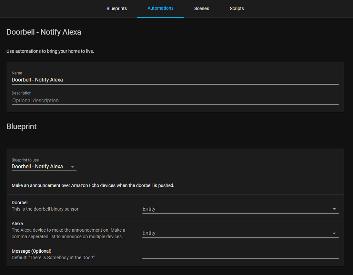Switch to the Blueprints tab
353x275 pixels.
point(117,8)
